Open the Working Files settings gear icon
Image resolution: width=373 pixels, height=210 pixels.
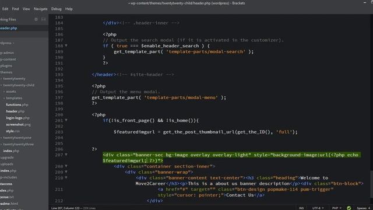[x=36, y=19]
